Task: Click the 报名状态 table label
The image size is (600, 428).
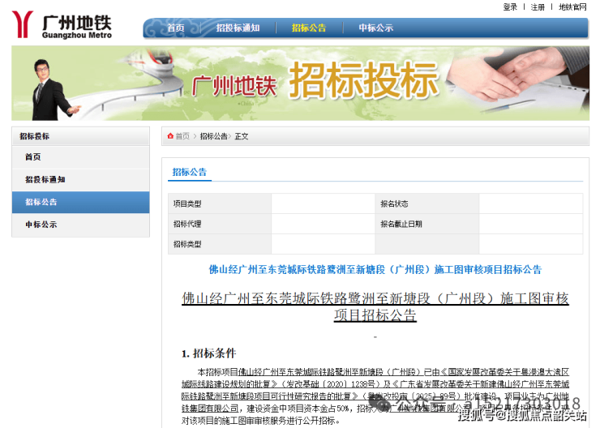Action: click(394, 203)
